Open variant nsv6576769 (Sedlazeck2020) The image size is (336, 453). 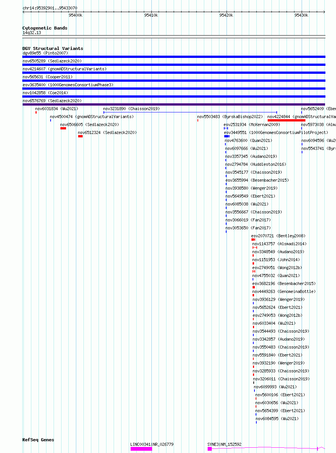tap(52, 101)
